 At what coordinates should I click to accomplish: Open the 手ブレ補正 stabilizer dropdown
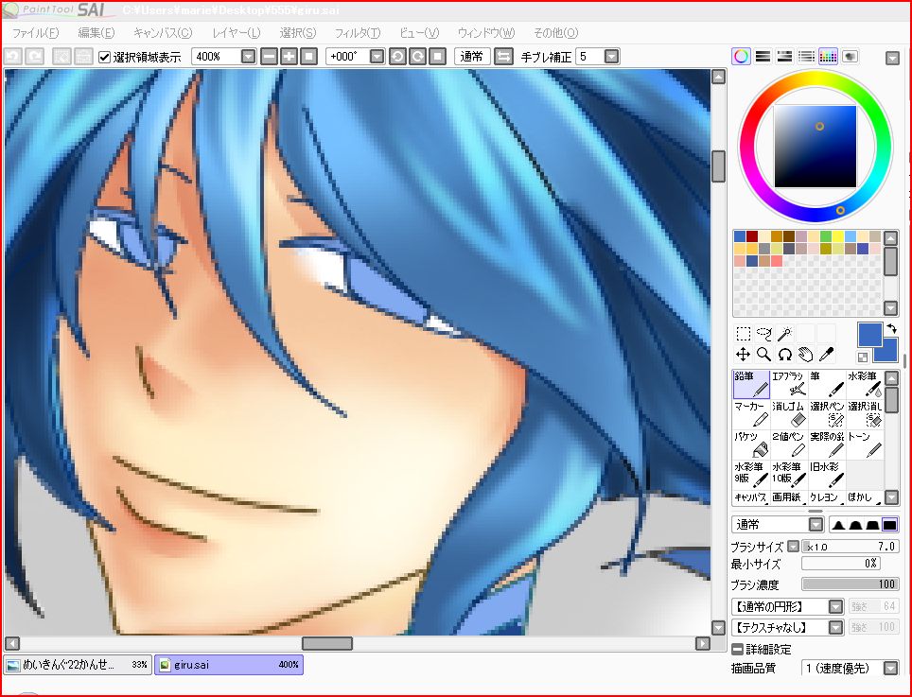coord(611,57)
